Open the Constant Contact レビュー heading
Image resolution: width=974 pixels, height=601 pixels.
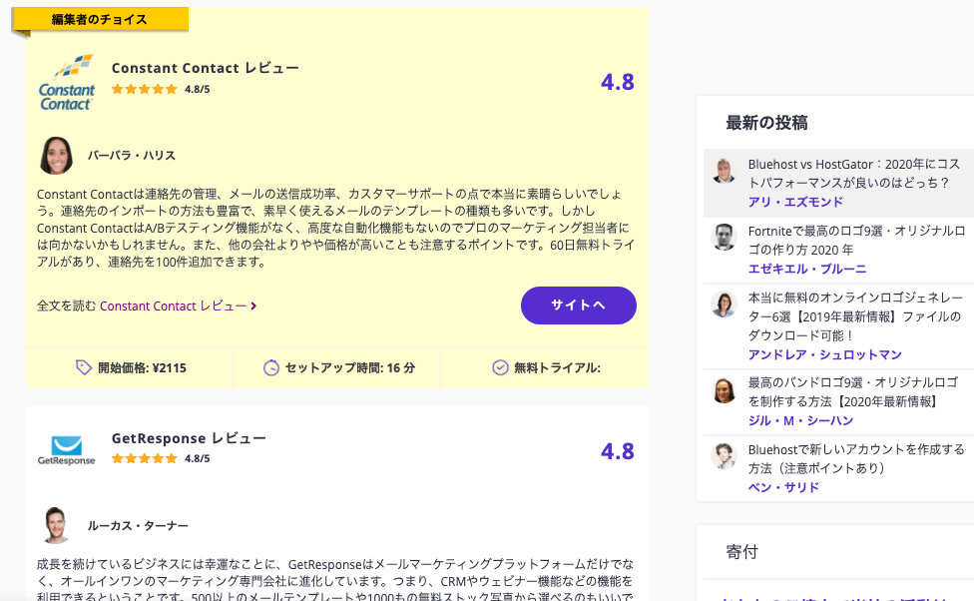click(205, 68)
